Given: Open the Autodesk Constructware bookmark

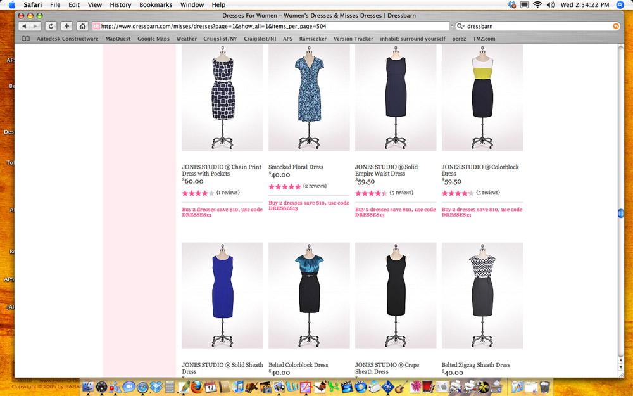Looking at the screenshot, I should point(68,39).
